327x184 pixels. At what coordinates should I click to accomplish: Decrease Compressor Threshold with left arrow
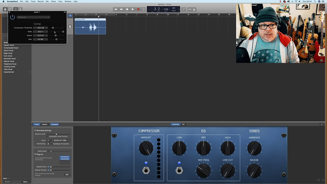pyautogui.click(x=34, y=28)
